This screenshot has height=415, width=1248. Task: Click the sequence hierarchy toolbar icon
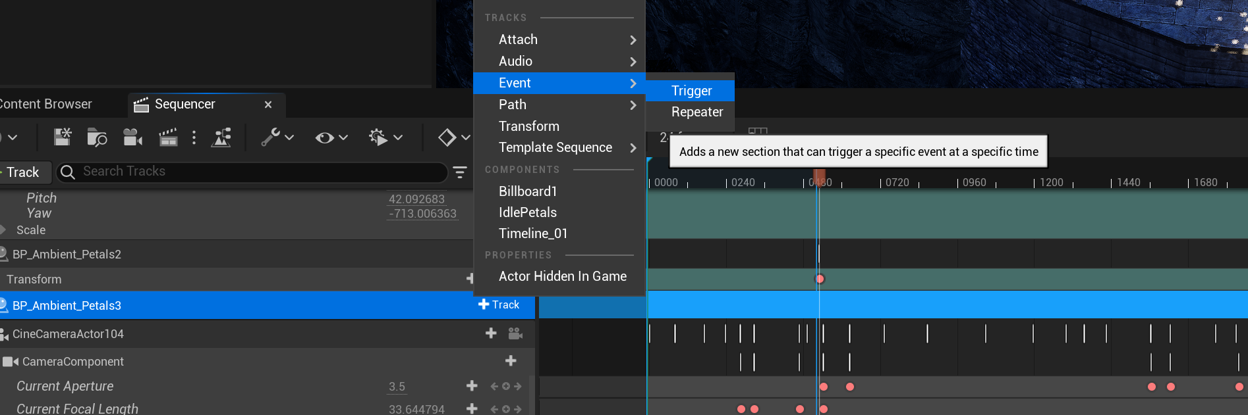221,137
